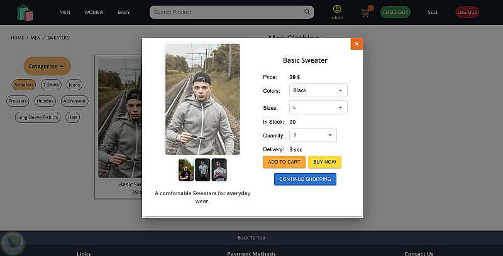The image size is (503, 256).
Task: Close the product popup with X
Action: (357, 44)
